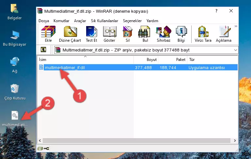
Task: Click the WinRAR title bar icon
Action: [40, 11]
